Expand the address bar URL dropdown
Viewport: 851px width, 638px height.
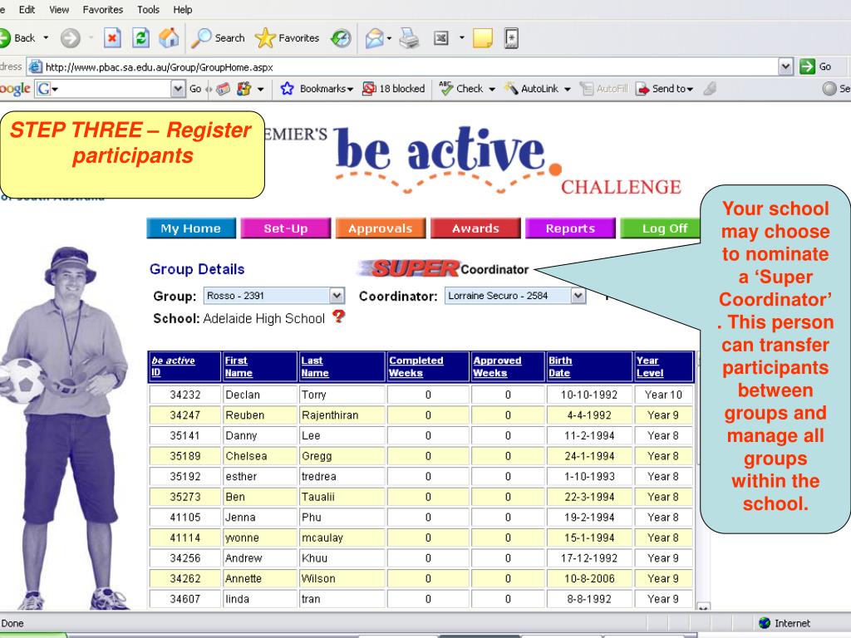(x=786, y=66)
